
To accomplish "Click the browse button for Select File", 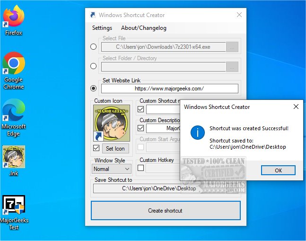I will click(232, 47).
